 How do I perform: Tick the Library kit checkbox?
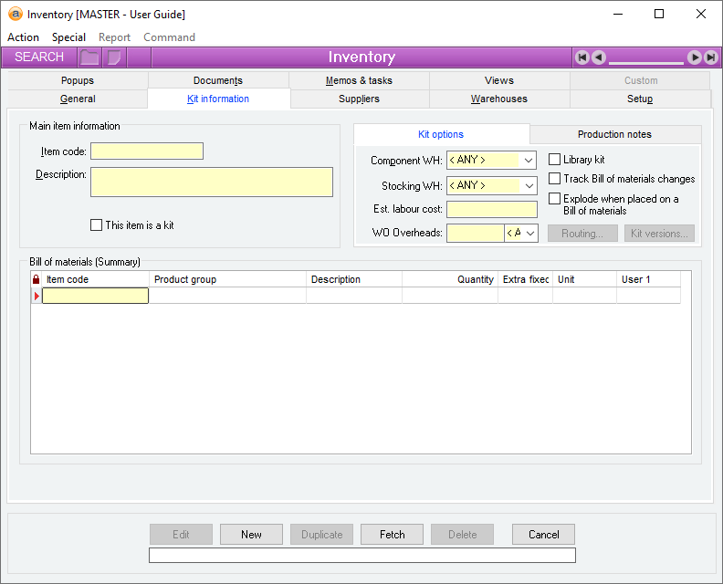click(555, 160)
